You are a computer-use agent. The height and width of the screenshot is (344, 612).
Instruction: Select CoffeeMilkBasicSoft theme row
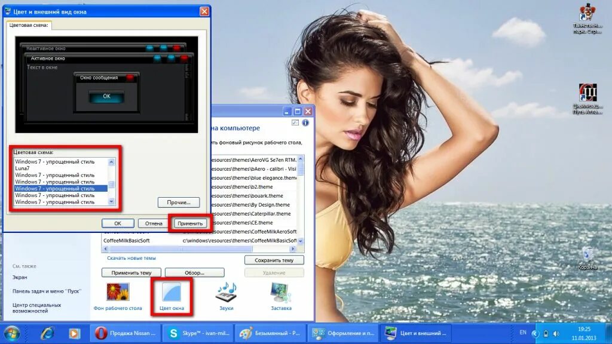coord(200,241)
